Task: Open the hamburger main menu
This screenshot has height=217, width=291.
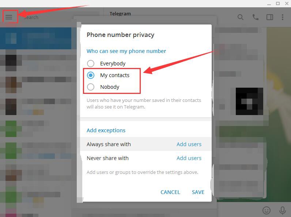Action: [9, 17]
